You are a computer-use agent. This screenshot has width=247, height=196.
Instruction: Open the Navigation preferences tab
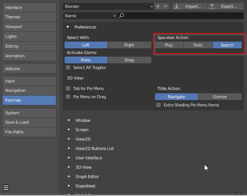tap(29, 90)
